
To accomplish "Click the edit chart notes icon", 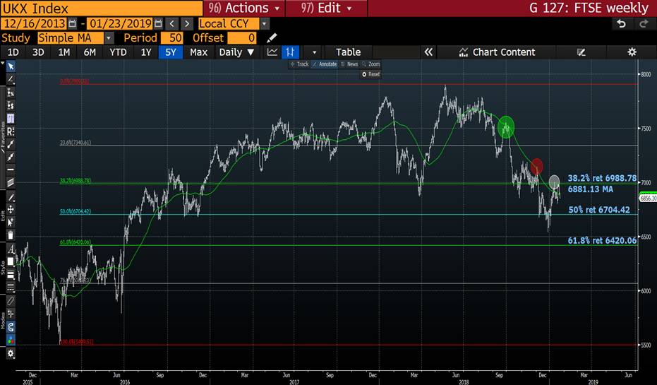I will (581, 52).
